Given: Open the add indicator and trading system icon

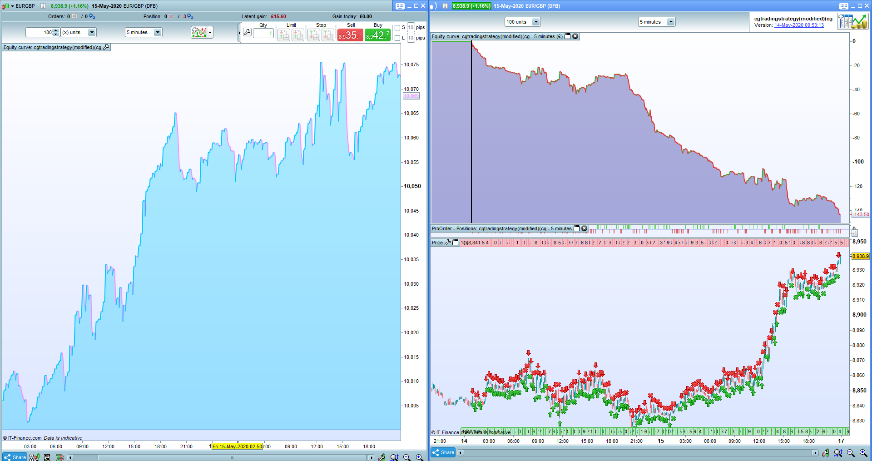Looking at the screenshot, I should [199, 32].
